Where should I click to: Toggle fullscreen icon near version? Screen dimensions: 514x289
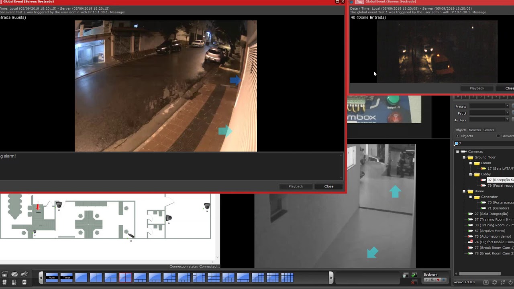pos(503,283)
